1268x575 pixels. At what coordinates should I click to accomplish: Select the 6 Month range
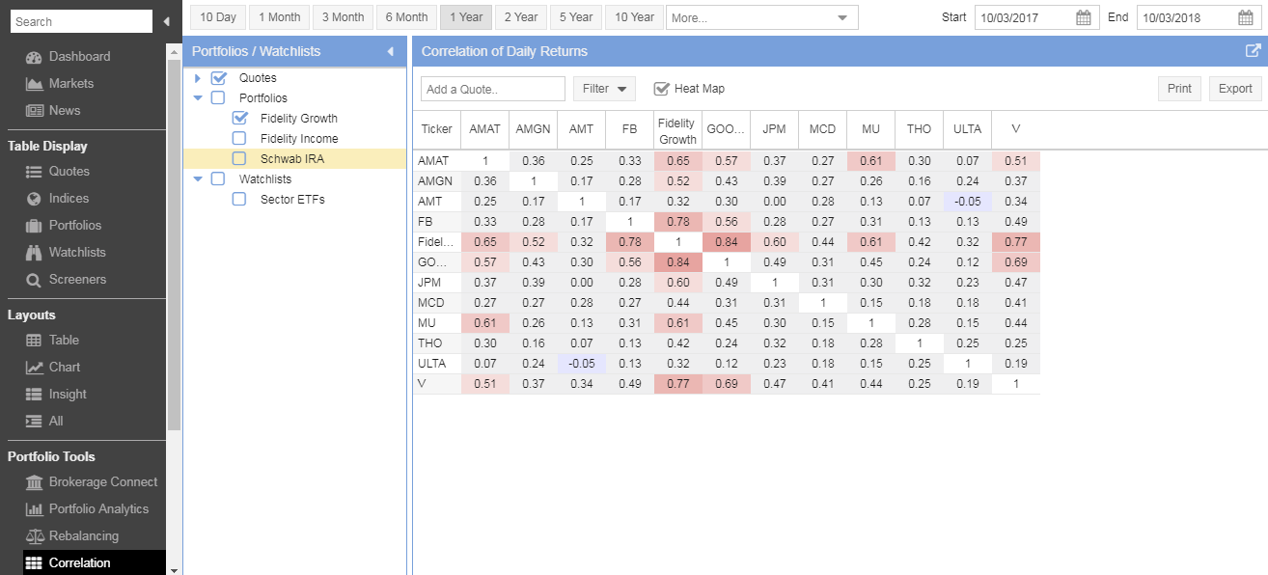click(407, 17)
